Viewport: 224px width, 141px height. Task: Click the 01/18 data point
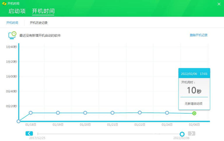(x=31, y=113)
